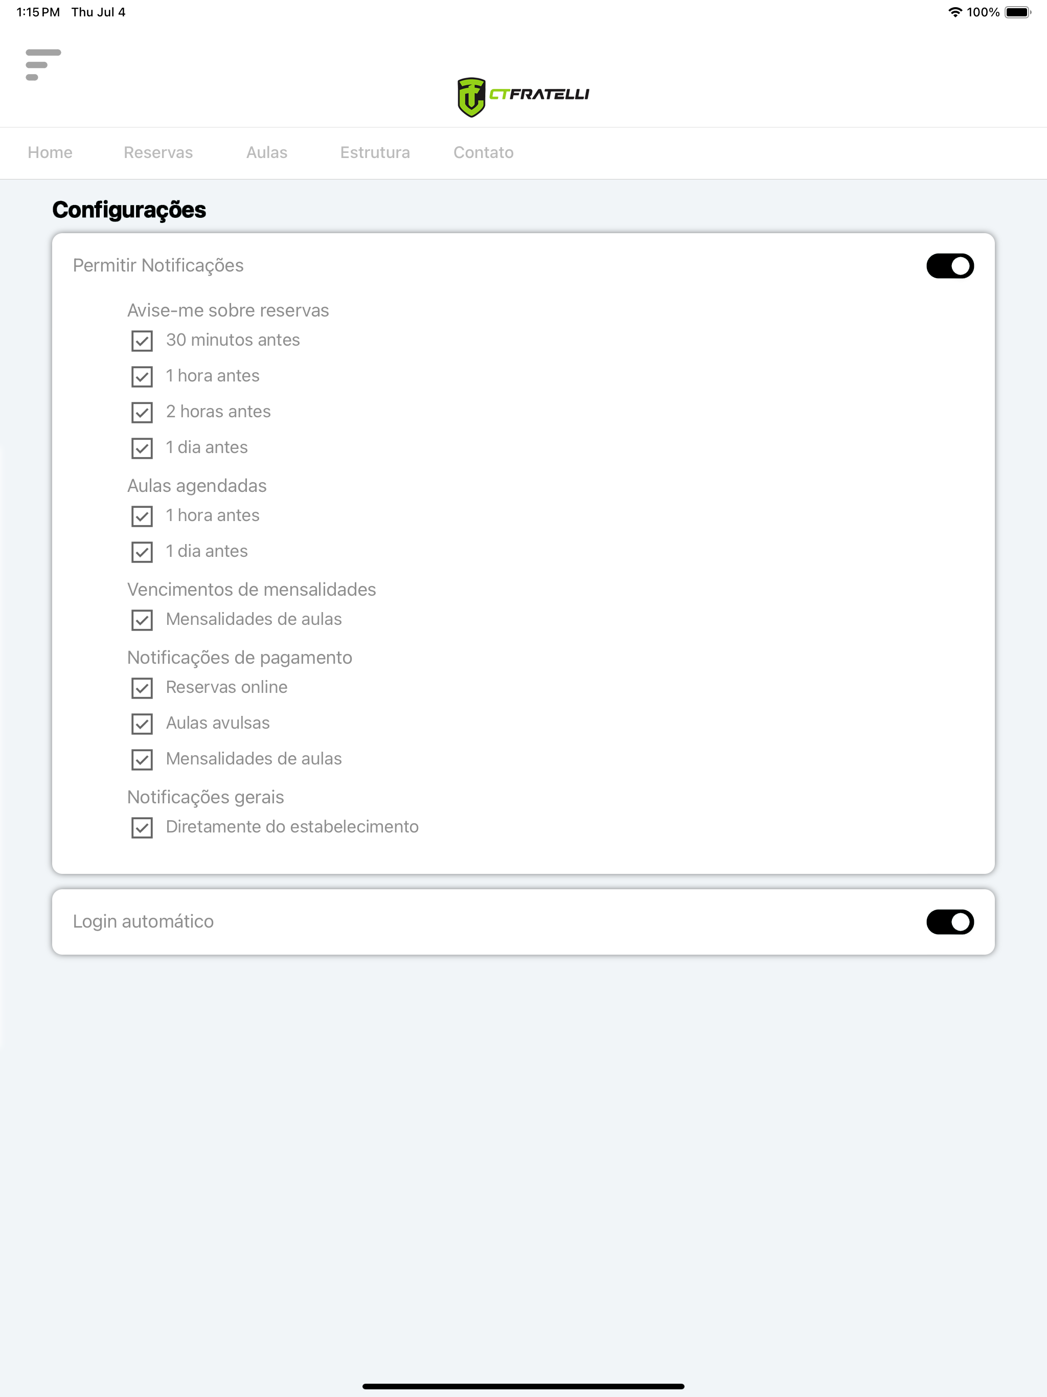This screenshot has width=1047, height=1397.
Task: Tap the Configurações page heading
Action: 129,210
